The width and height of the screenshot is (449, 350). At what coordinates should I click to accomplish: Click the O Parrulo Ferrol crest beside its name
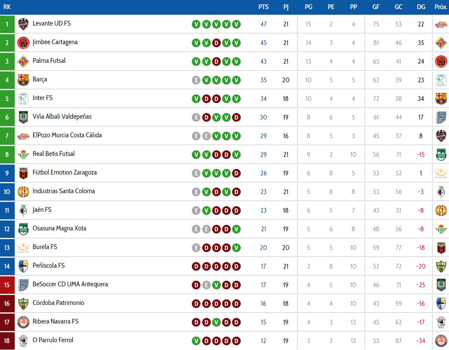coord(23,340)
